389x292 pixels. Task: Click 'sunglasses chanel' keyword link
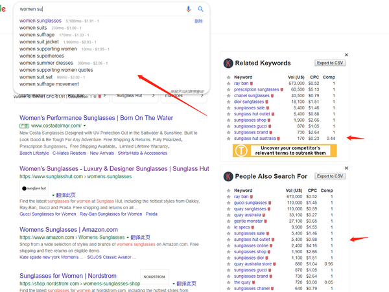(x=252, y=289)
